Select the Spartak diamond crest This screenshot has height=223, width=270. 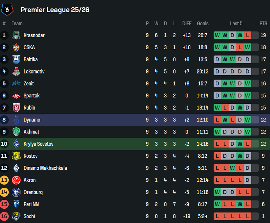point(16,96)
